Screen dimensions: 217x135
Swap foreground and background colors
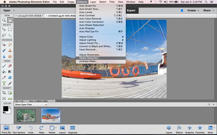(x=10, y=107)
